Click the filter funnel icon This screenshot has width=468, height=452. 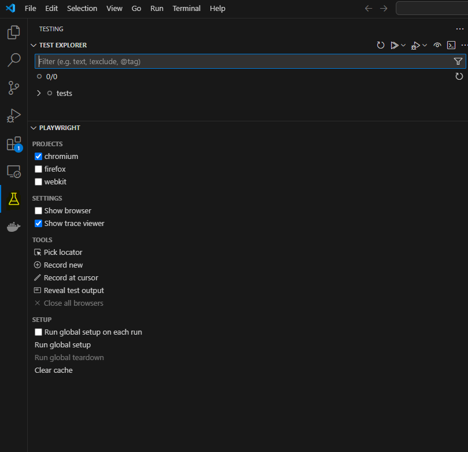click(458, 61)
